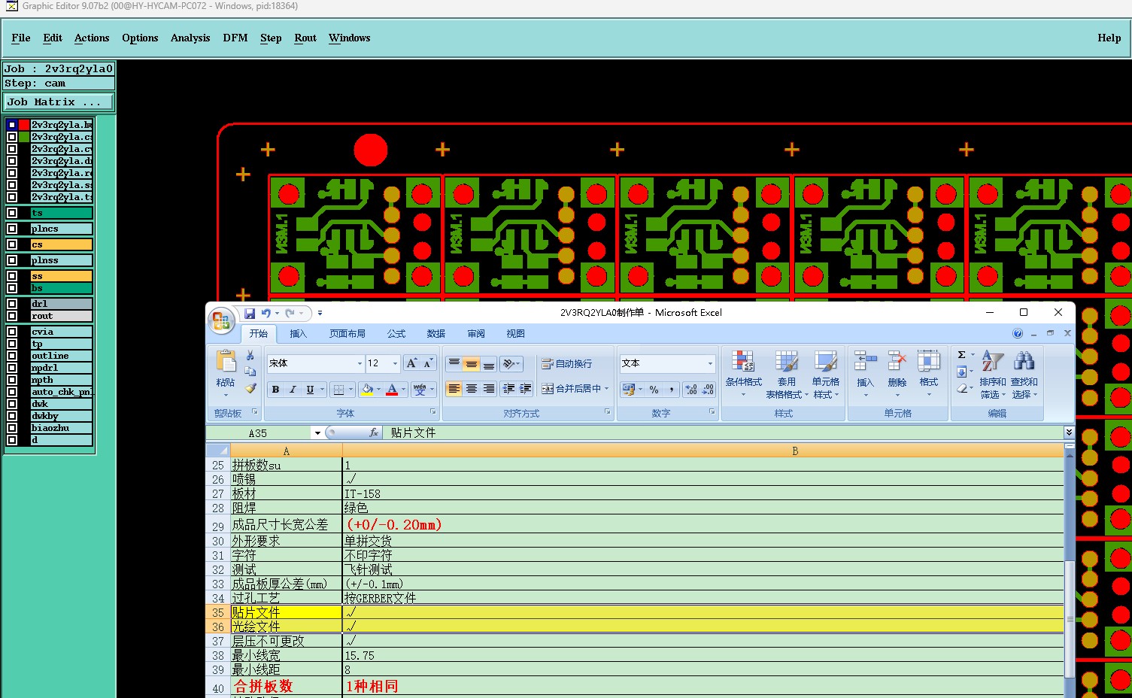Decrease decimal places in Excel
The height and width of the screenshot is (698, 1132).
(709, 389)
